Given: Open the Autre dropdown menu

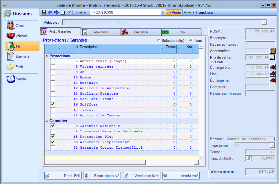Looking at the screenshot, I should coord(189,13).
